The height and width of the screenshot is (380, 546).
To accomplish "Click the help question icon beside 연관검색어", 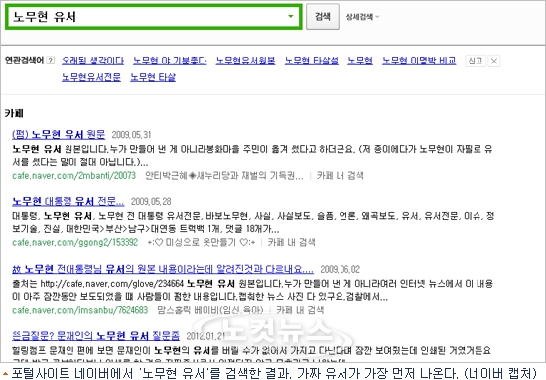I will (x=51, y=61).
